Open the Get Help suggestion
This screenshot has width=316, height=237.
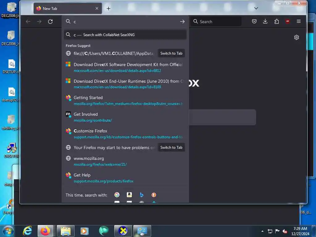point(125,178)
